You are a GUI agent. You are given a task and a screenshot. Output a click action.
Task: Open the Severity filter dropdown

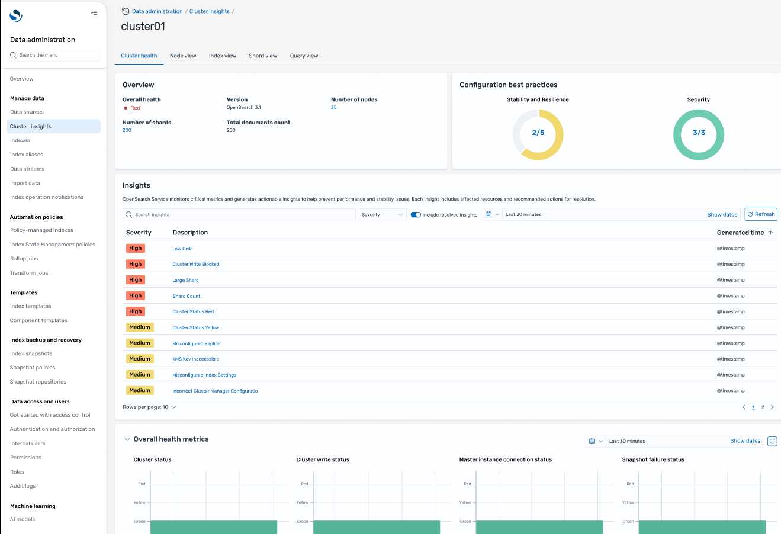tap(382, 215)
